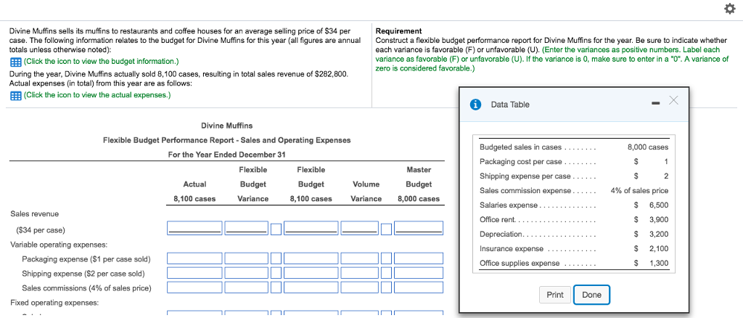
Task: Click the "Requirement" heading
Action: (398, 30)
